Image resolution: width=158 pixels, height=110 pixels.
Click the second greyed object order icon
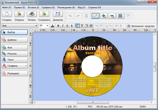point(101,26)
